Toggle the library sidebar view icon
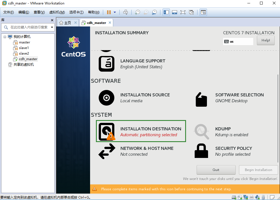Viewport: 280px width, 200px height. click(166, 12)
